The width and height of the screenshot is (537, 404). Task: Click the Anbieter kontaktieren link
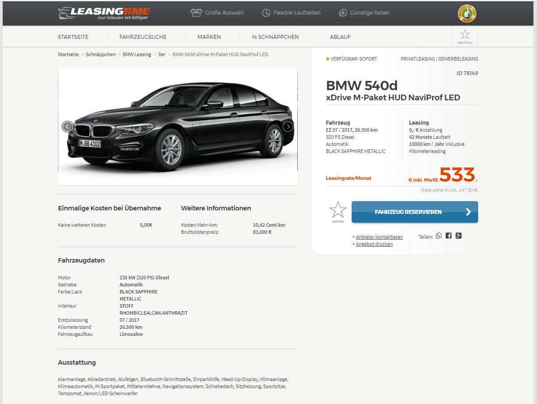coord(380,237)
